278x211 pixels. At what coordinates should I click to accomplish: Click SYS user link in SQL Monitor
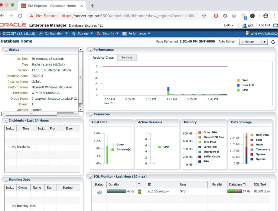point(183,191)
